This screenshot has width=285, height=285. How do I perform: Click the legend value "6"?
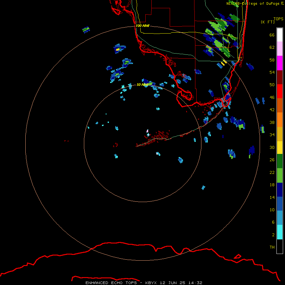click(x=273, y=222)
